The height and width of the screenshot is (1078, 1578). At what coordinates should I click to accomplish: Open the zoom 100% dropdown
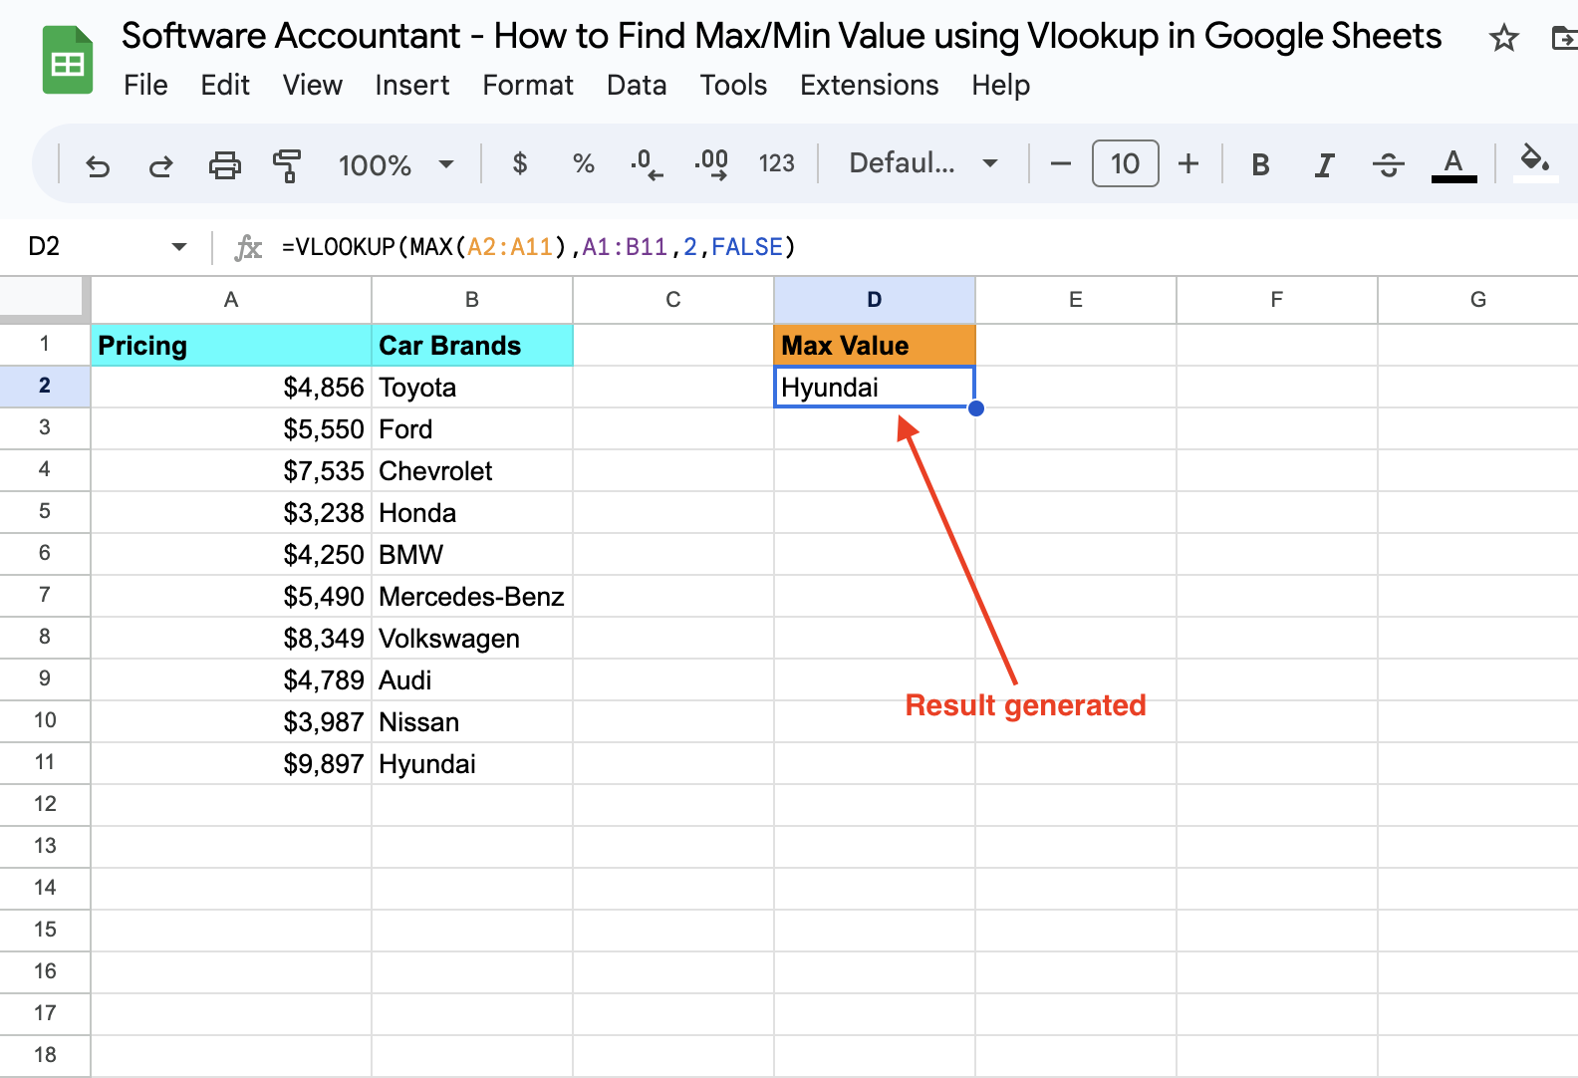coord(395,164)
